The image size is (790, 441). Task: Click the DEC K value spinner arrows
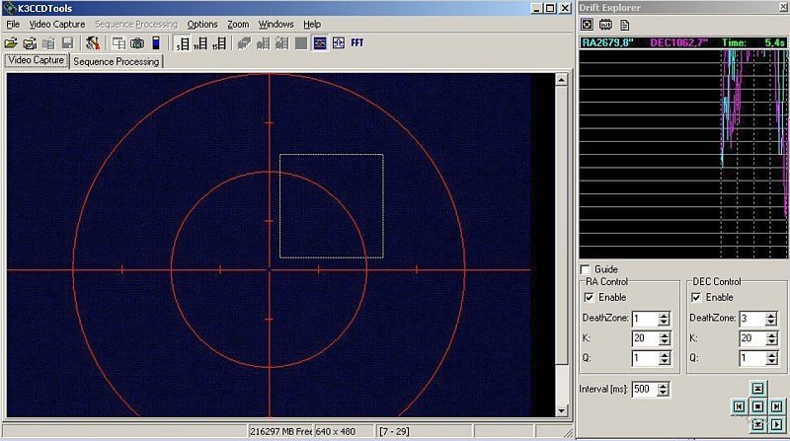pos(771,338)
